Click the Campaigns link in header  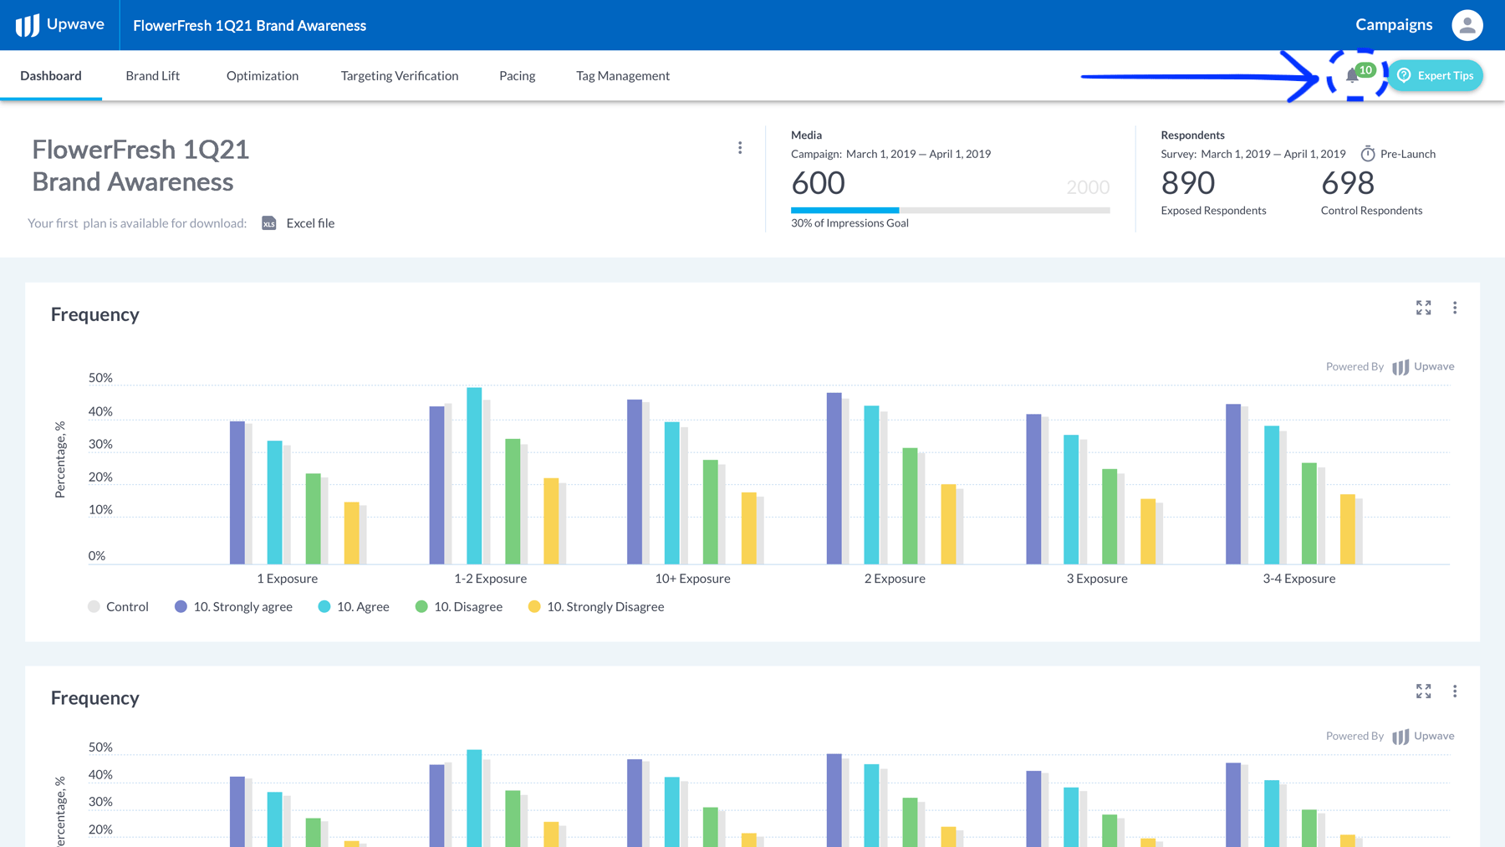click(x=1394, y=25)
